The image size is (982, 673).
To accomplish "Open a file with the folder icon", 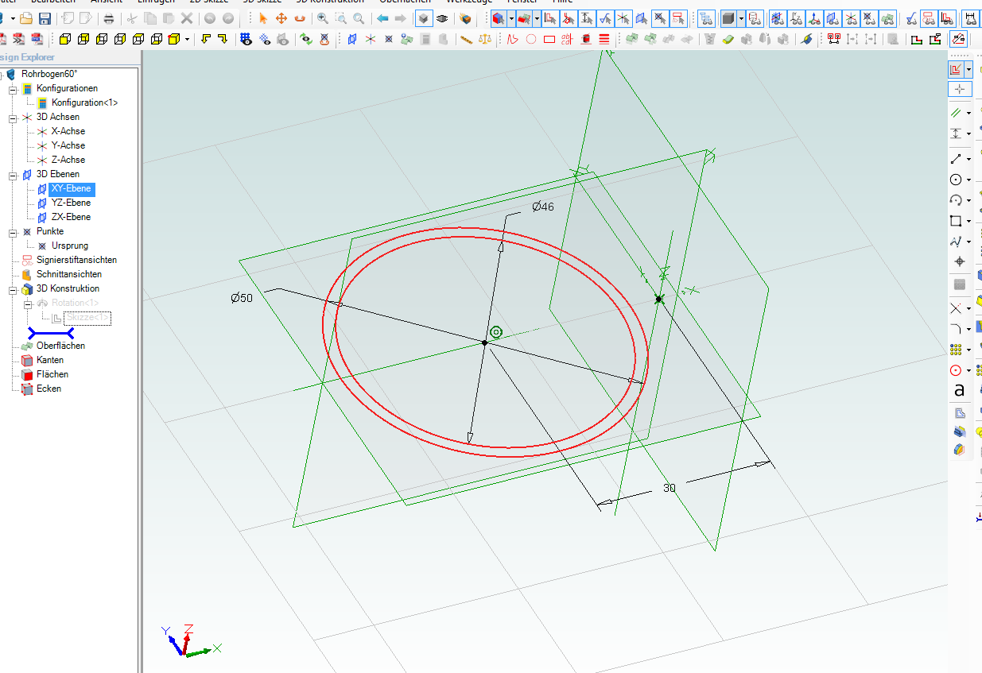I will (26, 18).
